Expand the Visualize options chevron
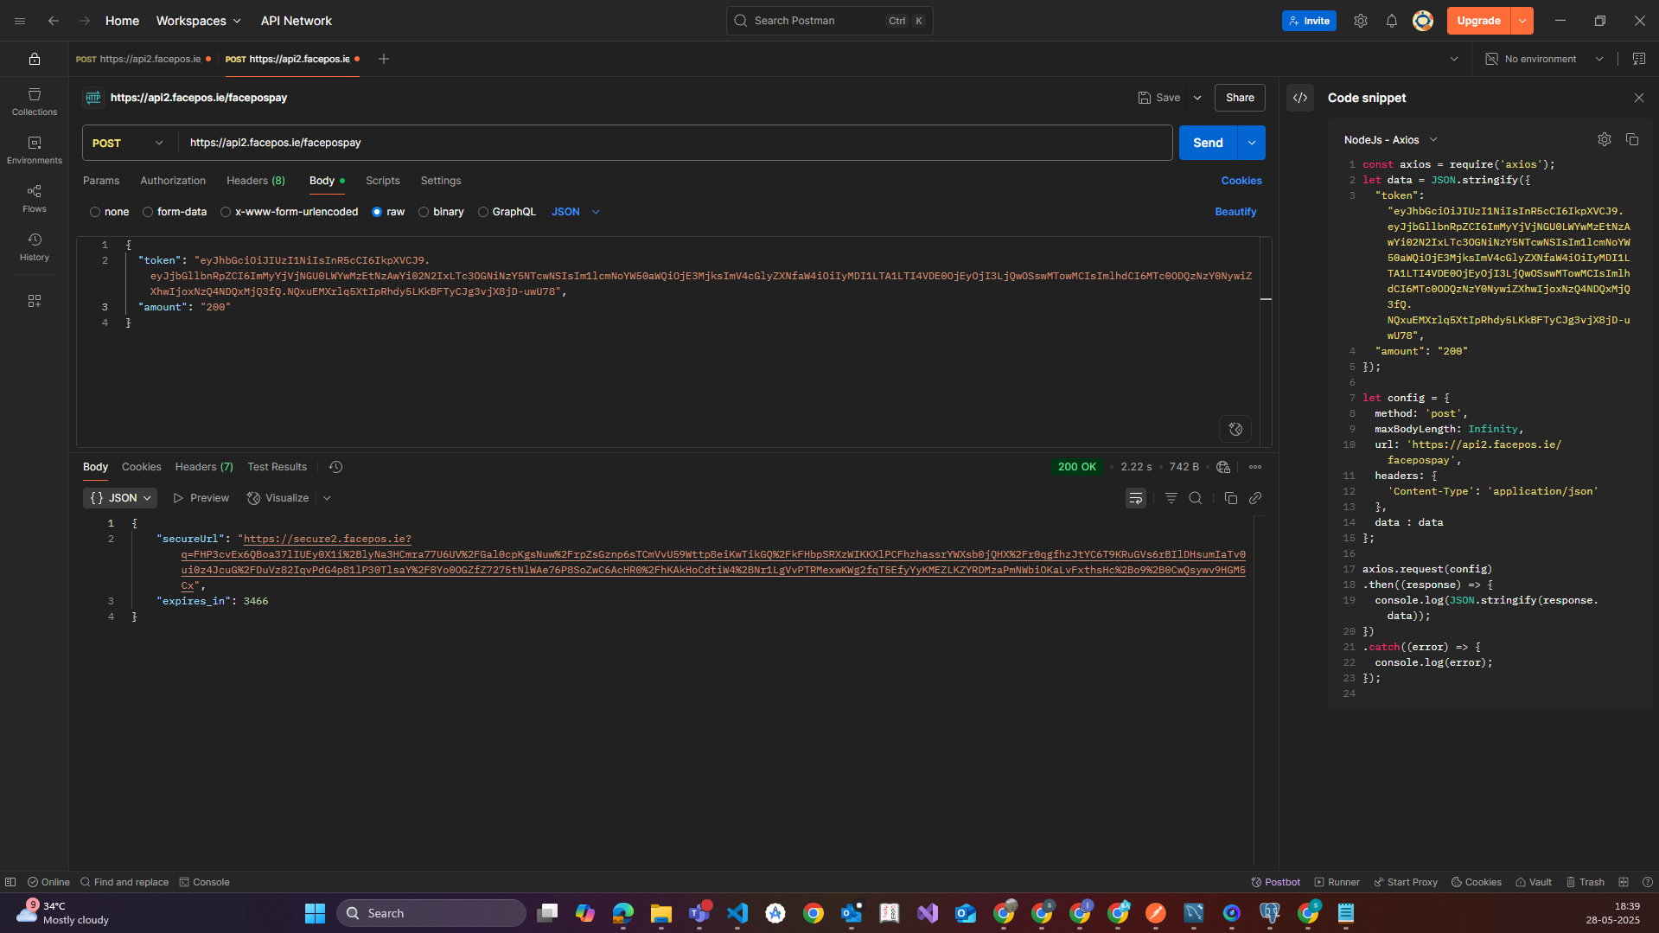 click(327, 498)
